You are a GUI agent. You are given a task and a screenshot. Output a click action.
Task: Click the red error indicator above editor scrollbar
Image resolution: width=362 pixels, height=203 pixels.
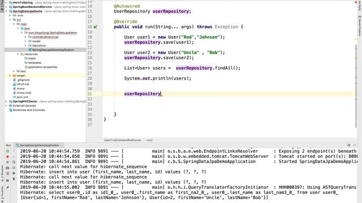coord(356,2)
